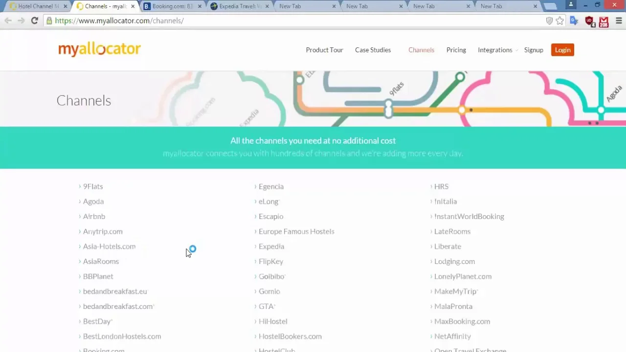
Task: Open the Goibibo channel link
Action: 271,276
